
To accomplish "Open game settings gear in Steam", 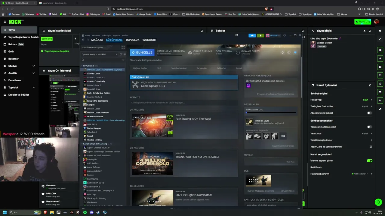I will pyautogui.click(x=282, y=52).
